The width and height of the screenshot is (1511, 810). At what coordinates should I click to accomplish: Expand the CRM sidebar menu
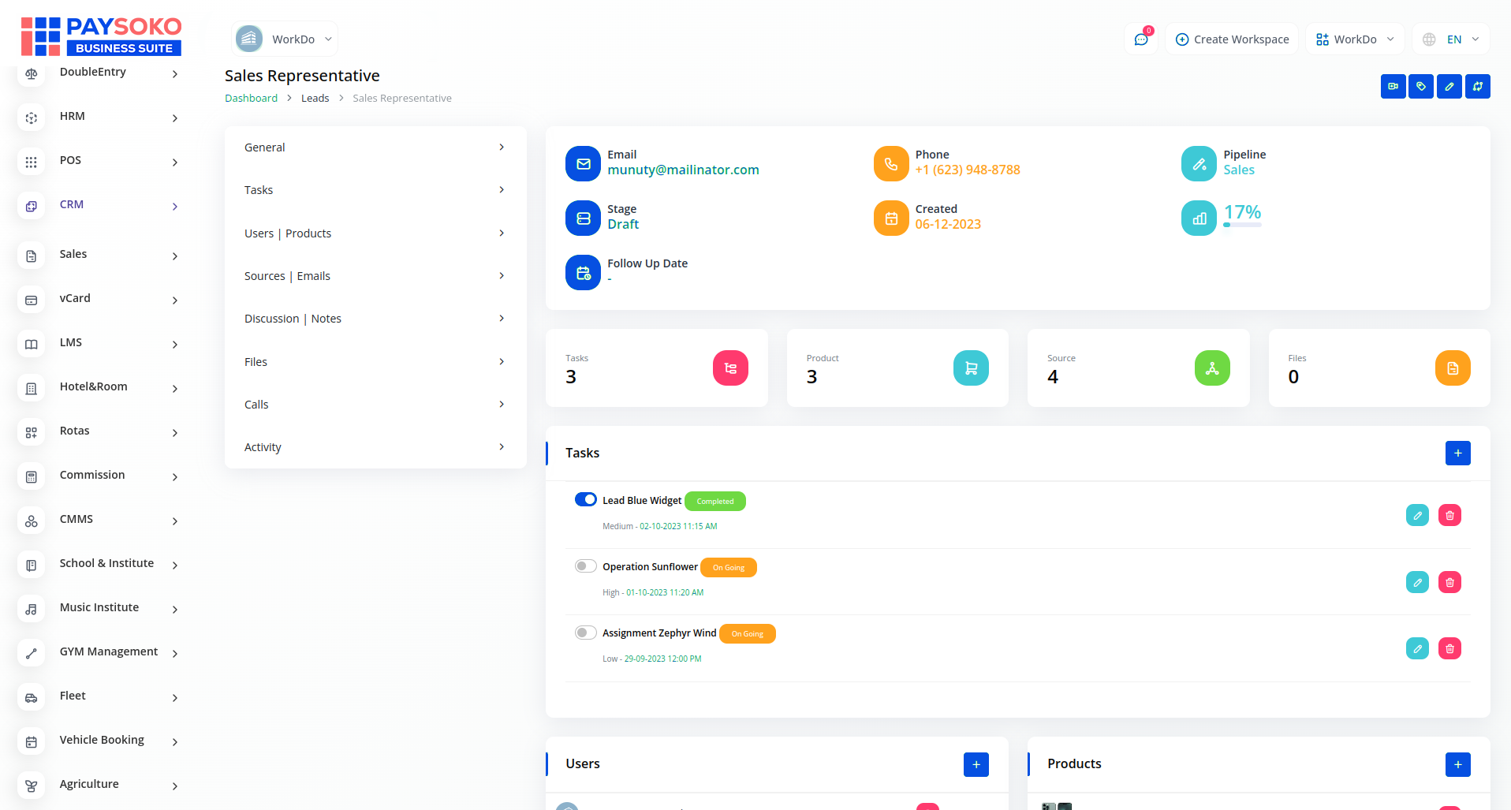click(x=99, y=205)
